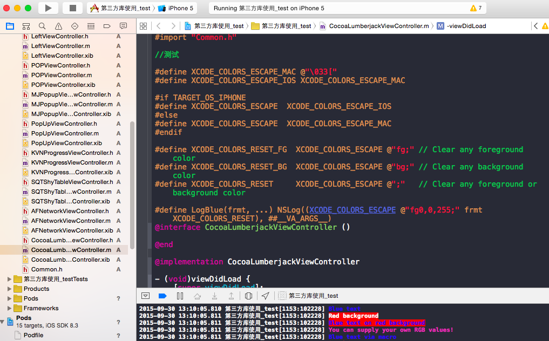Click the Run (play) button
This screenshot has width=549, height=341.
pos(49,8)
